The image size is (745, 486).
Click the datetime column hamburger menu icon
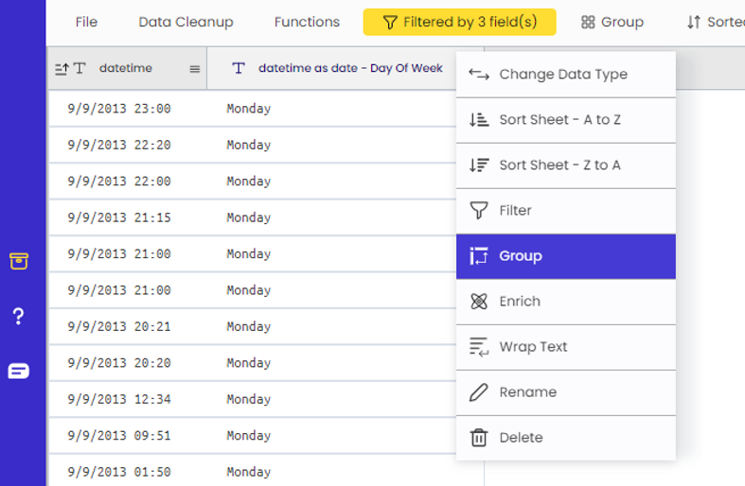coord(195,68)
